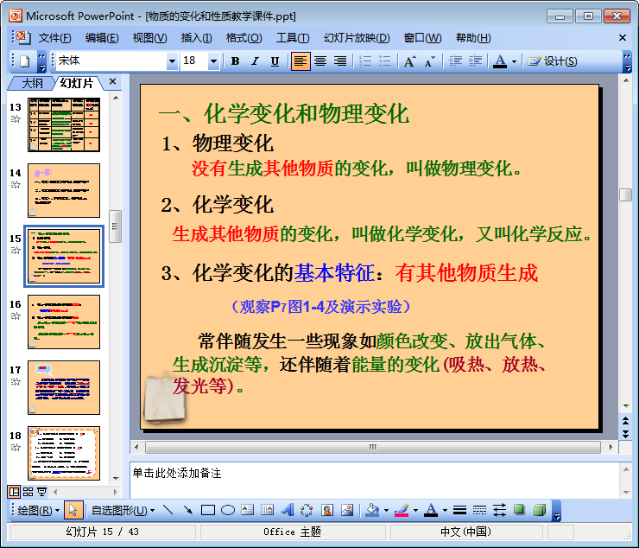The image size is (639, 548).
Task: Insert picture from file
Action: click(x=347, y=510)
